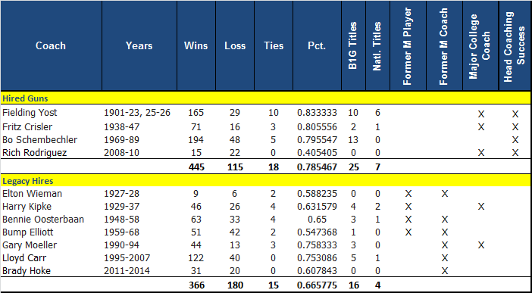Select the percentage cell 0.805556
The image size is (532, 293).
[x=317, y=127]
